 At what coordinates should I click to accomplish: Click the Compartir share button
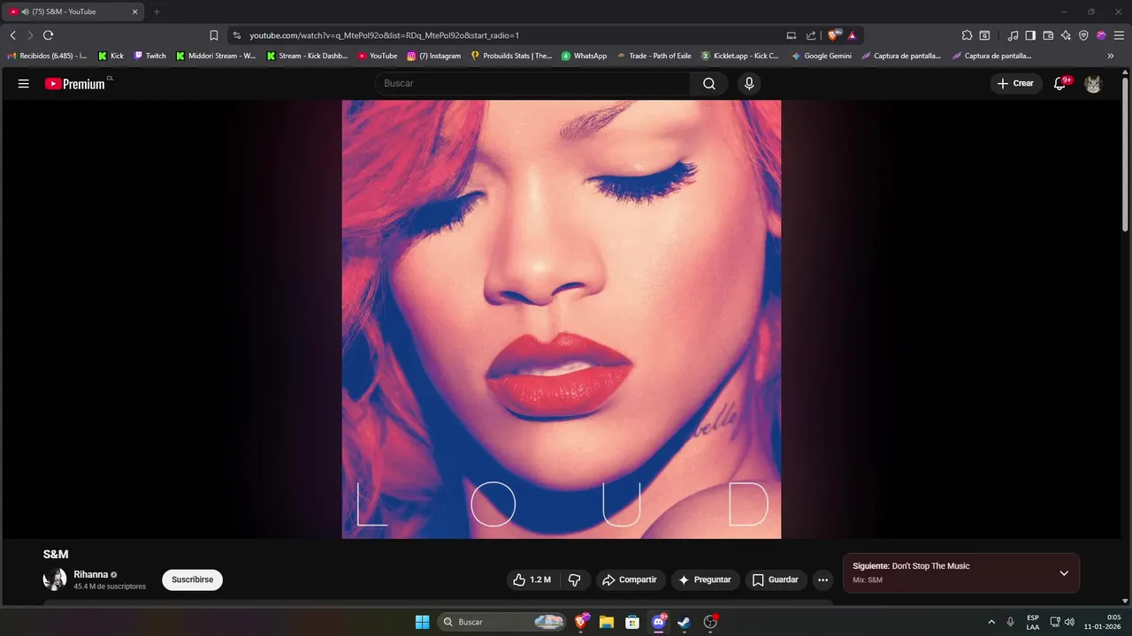[629, 580]
